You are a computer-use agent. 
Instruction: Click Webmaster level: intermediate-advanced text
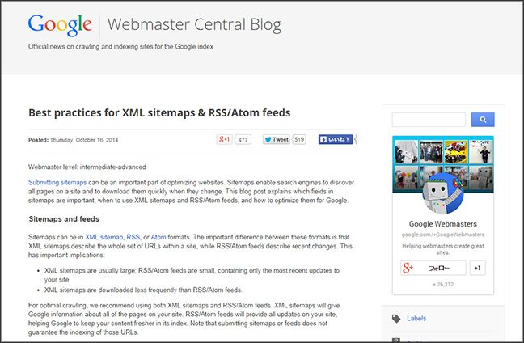click(87, 167)
